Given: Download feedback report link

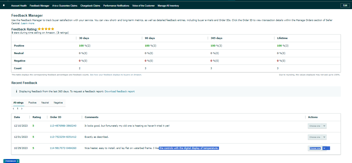Looking at the screenshot, I should 120,92.
